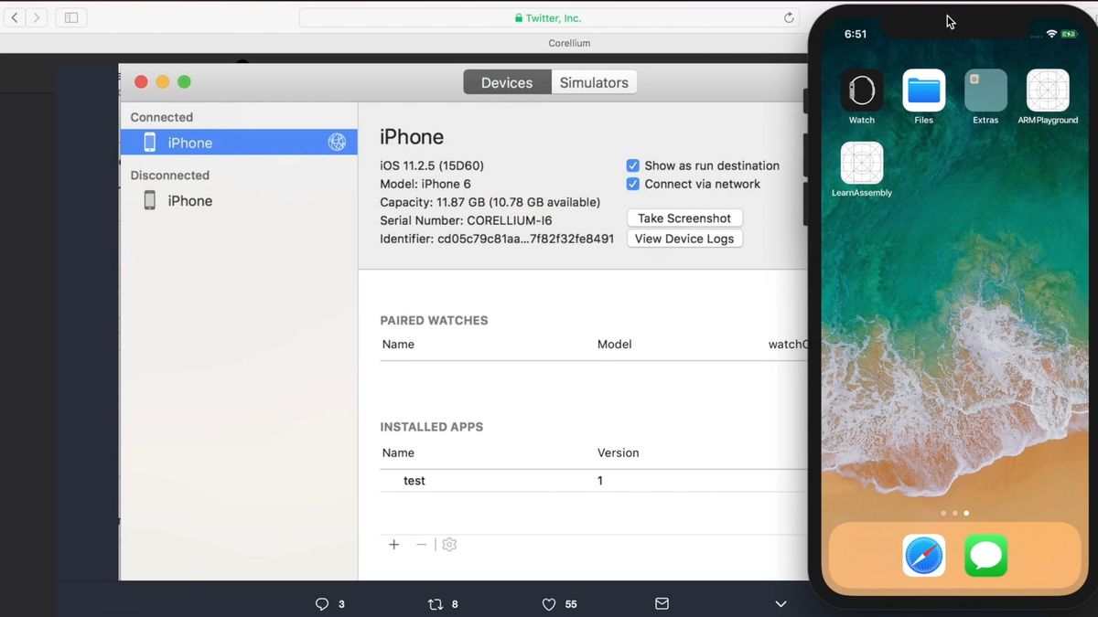The height and width of the screenshot is (617, 1098).
Task: Open the Extras folder on home screen
Action: [985, 90]
